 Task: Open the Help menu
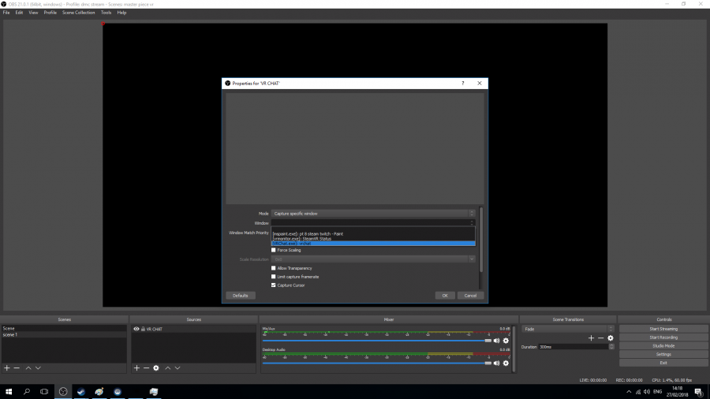(121, 13)
